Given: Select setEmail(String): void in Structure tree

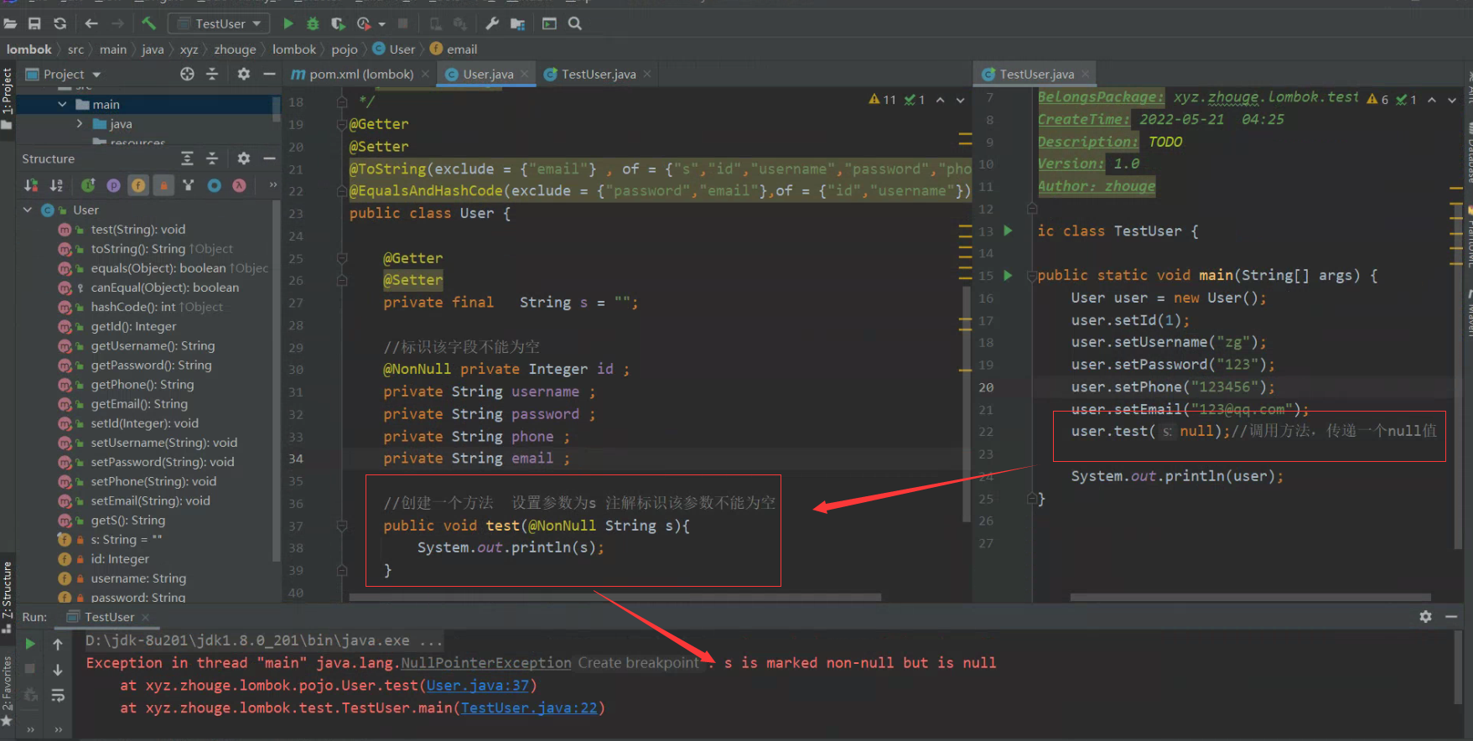Looking at the screenshot, I should [x=150, y=500].
